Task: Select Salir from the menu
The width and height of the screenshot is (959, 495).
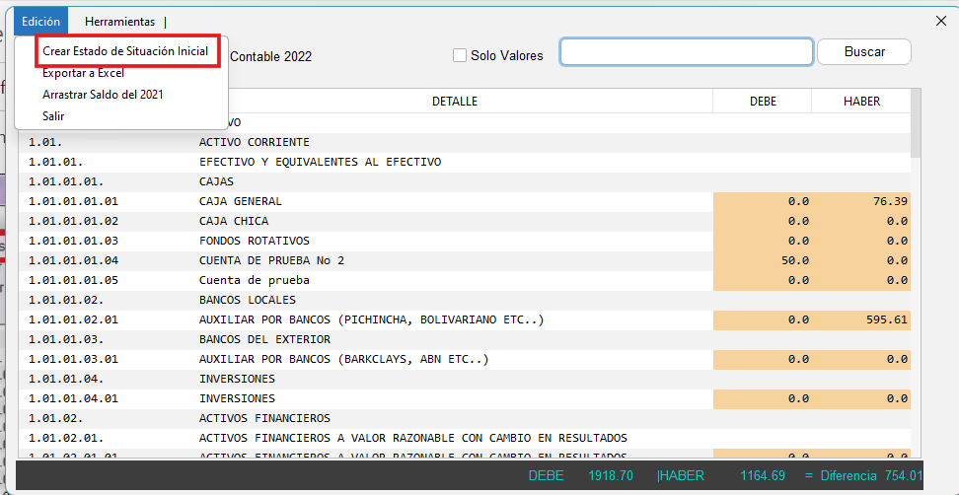Action: click(53, 116)
